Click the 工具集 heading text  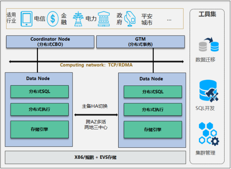coord(207,14)
